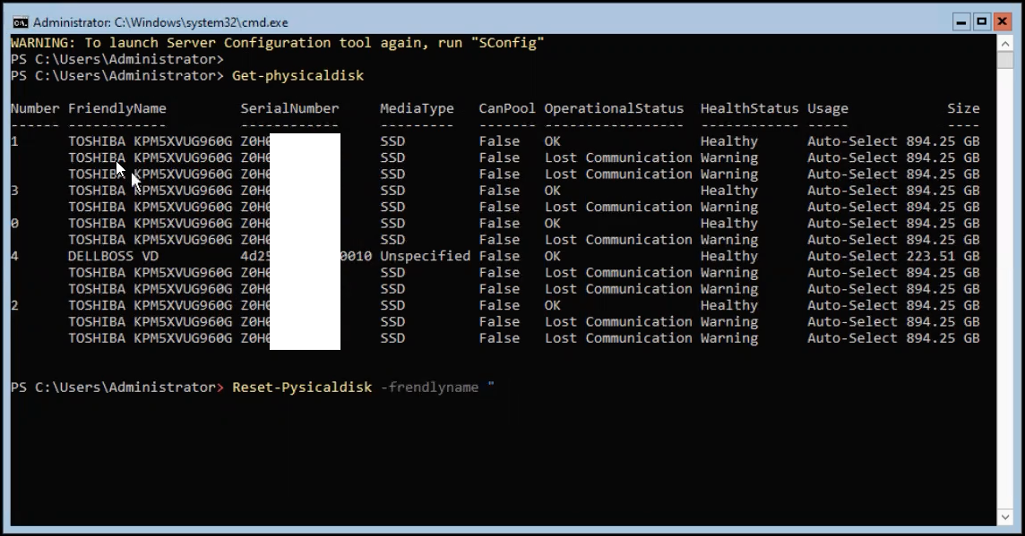
Task: Click the 'MediaType' column header
Action: pyautogui.click(x=417, y=108)
